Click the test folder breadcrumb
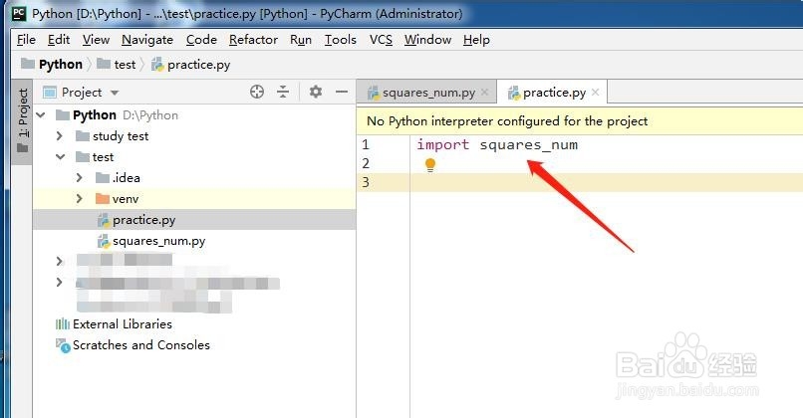803x418 pixels. [x=117, y=64]
